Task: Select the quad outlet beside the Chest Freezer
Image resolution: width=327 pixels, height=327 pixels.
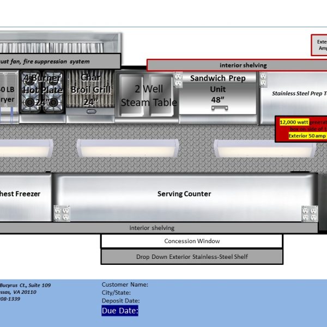Action: [x=62, y=213]
